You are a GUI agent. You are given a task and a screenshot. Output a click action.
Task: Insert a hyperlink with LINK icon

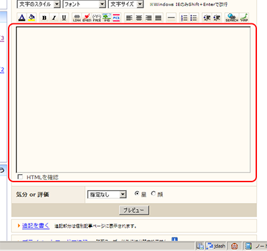pyautogui.click(x=77, y=17)
